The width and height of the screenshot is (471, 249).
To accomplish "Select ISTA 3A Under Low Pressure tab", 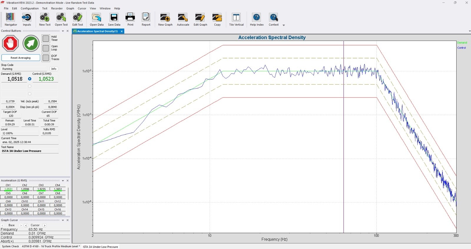I will point(100,247).
